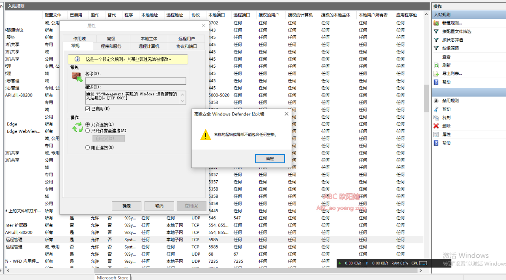Click the red 删除 X icon
The width and height of the screenshot is (506, 280).
click(x=436, y=126)
